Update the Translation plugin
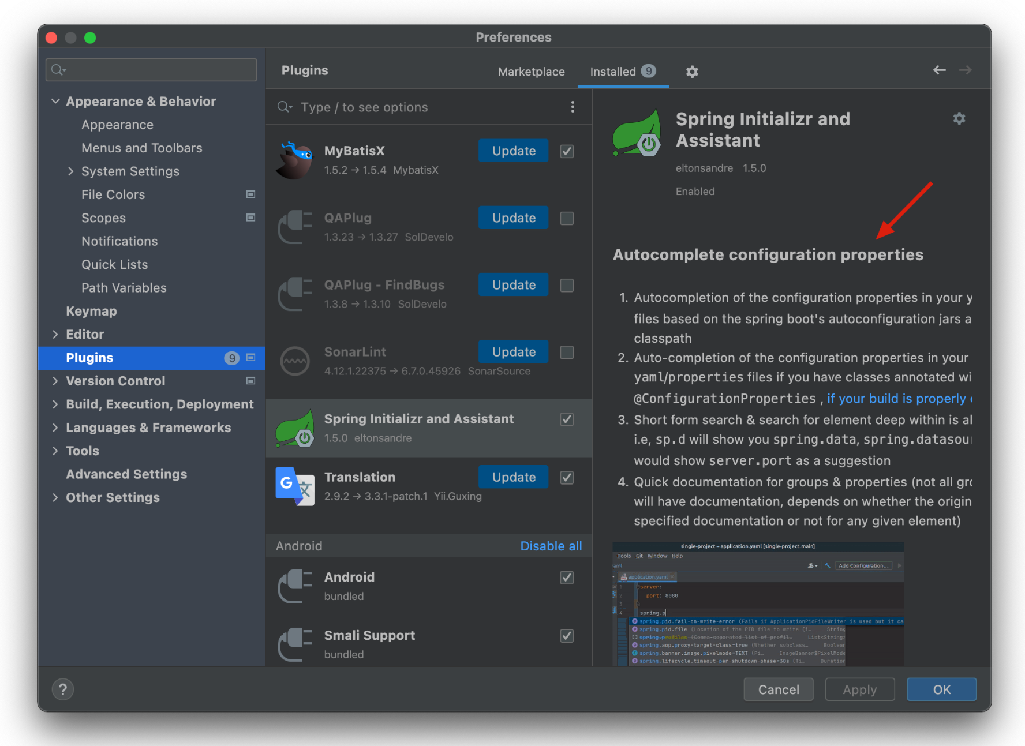The height and width of the screenshot is (746, 1025). (513, 477)
